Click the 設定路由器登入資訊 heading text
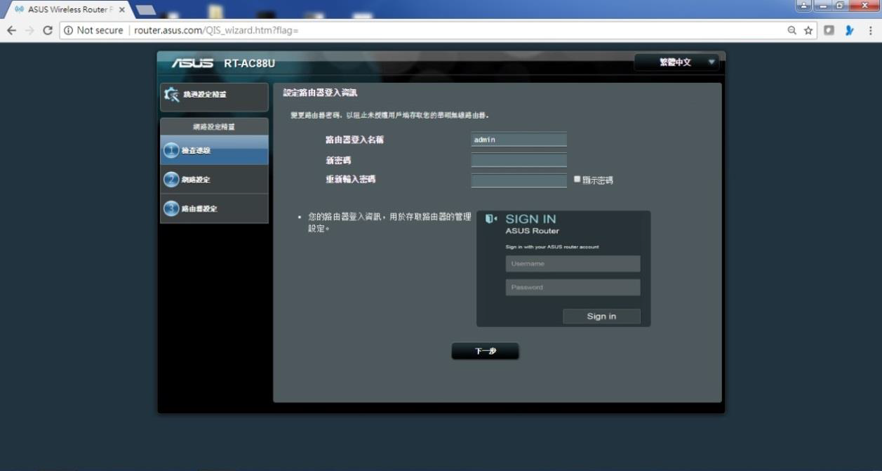Viewport: 882px width, 471px height. pyautogui.click(x=320, y=93)
